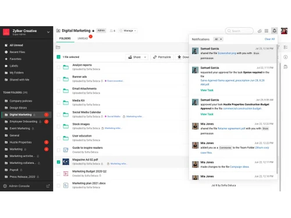Viewport: 291px width, 218px height.
Task: Check the Media Kit checkbox
Action: pyautogui.click(x=58, y=103)
